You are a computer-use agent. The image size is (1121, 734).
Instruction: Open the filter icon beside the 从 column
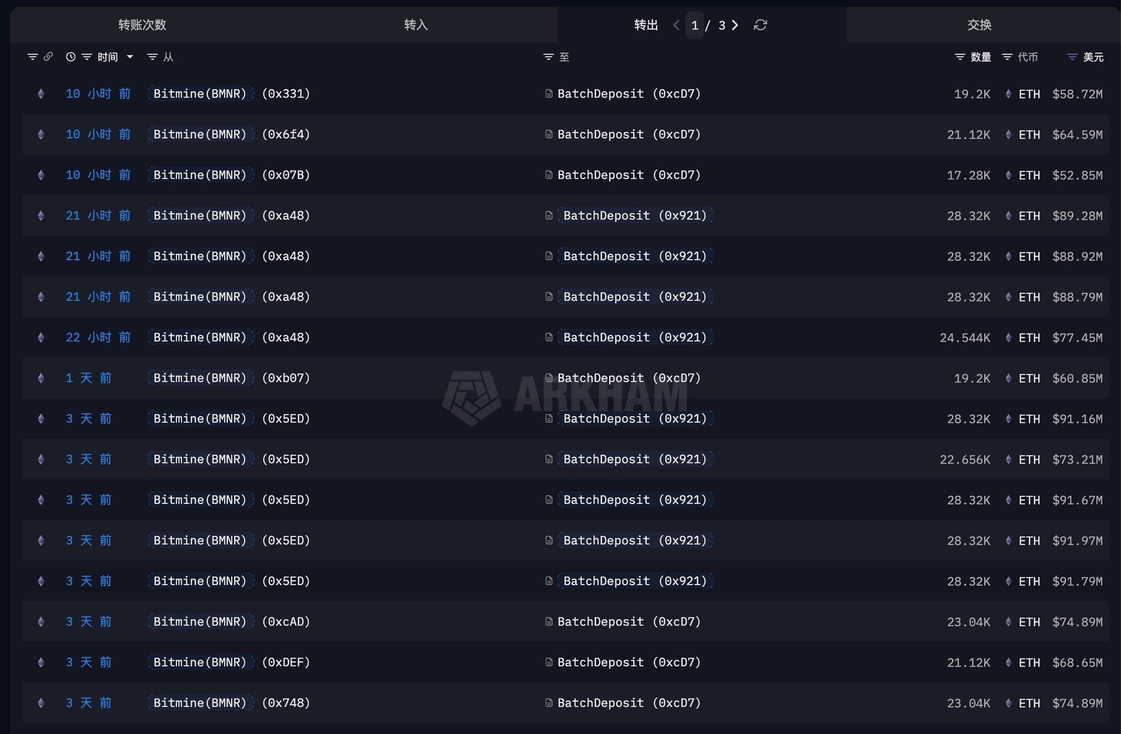pyautogui.click(x=152, y=57)
